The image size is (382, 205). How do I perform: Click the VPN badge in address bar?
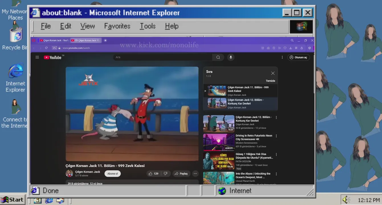54,48
